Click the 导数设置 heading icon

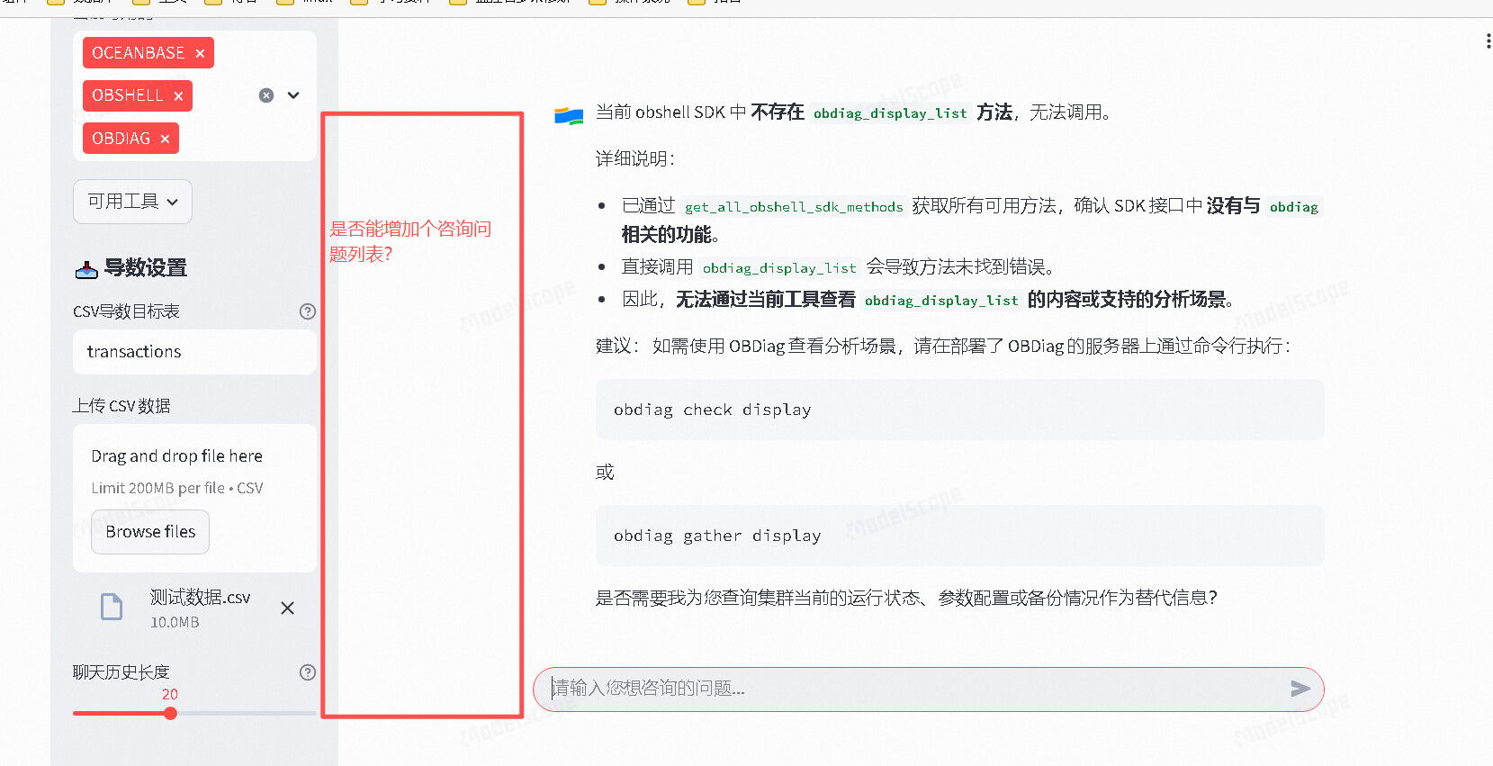click(x=86, y=269)
